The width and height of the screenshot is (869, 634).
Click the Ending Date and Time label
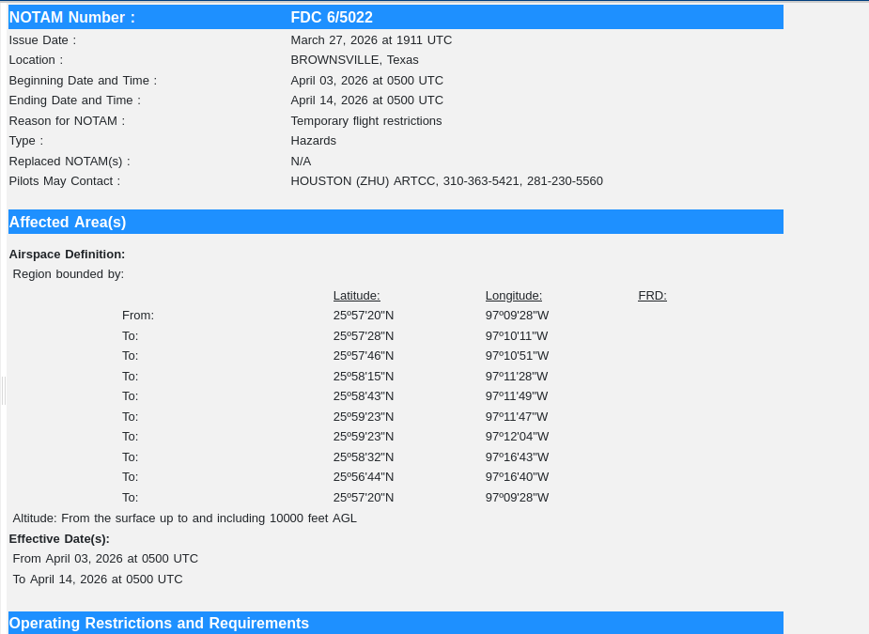point(75,101)
